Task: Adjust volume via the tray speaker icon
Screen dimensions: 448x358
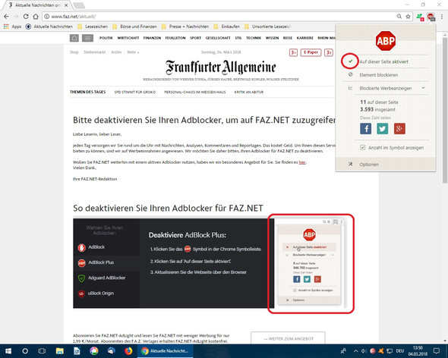Action: pos(364,351)
